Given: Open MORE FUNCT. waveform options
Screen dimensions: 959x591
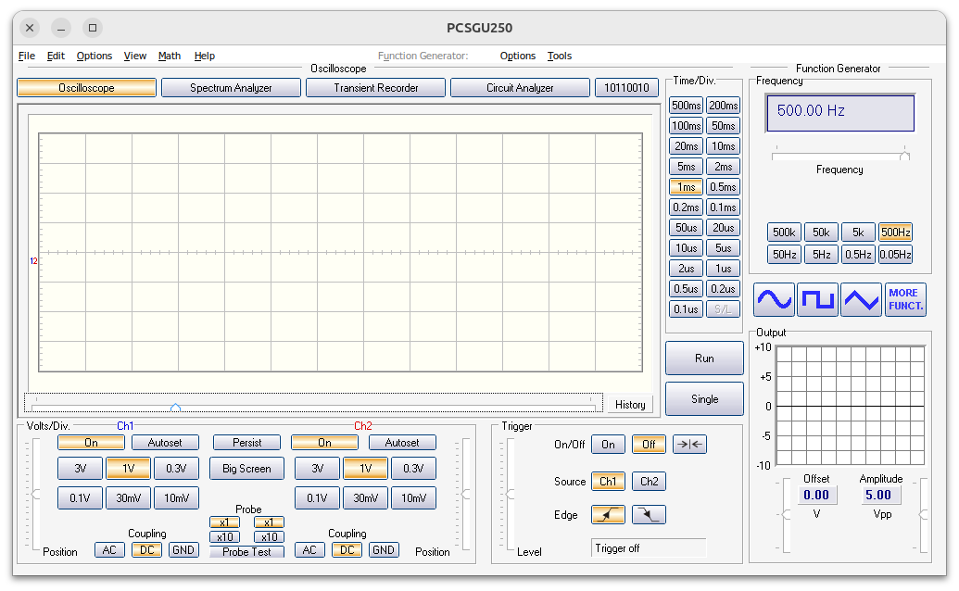Looking at the screenshot, I should click(x=906, y=299).
